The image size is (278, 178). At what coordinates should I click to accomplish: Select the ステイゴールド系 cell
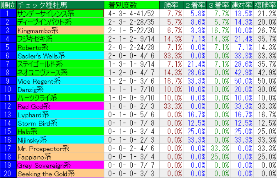[60, 64]
